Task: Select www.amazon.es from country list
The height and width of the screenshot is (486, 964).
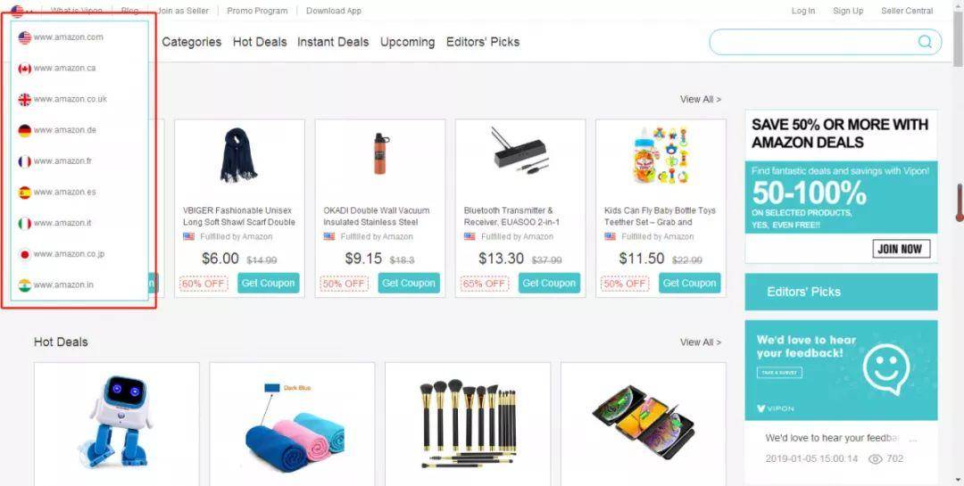Action: tap(64, 193)
